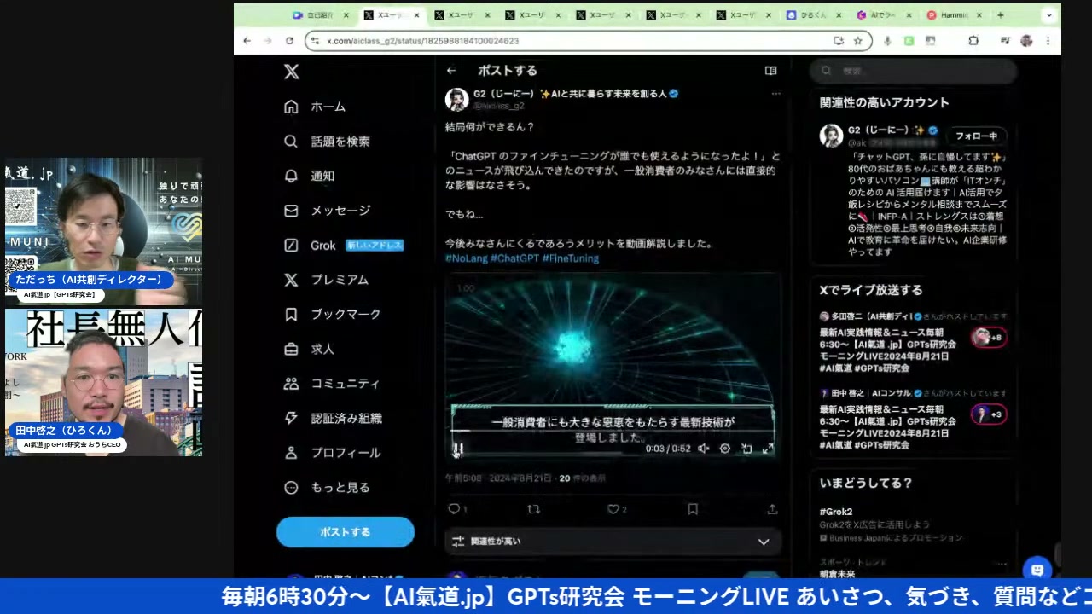The height and width of the screenshot is (614, 1092).
Task: Expand もっと見る menu
Action: coord(327,488)
